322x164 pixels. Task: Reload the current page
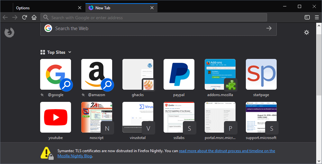tap(24, 17)
